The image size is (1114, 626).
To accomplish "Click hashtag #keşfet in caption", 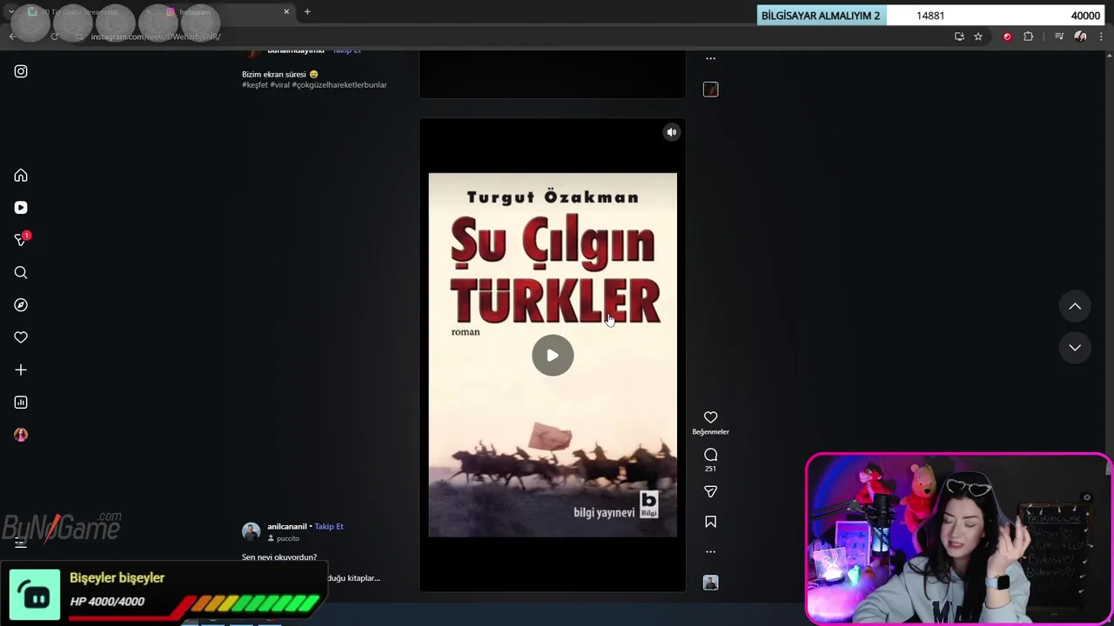I will [x=255, y=85].
